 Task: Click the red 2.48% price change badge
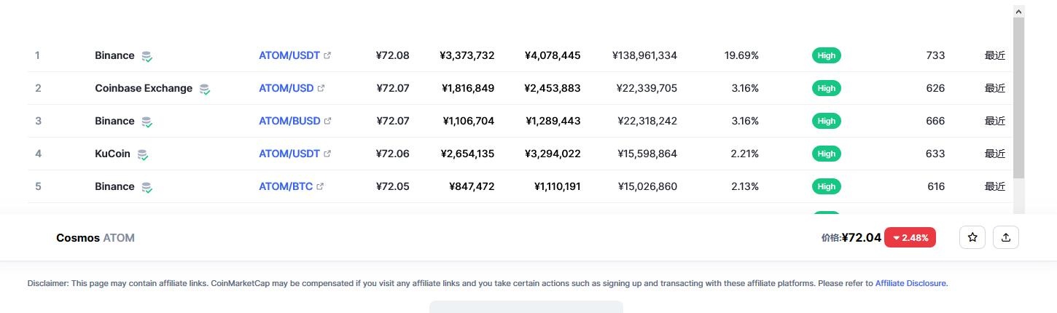pos(910,237)
